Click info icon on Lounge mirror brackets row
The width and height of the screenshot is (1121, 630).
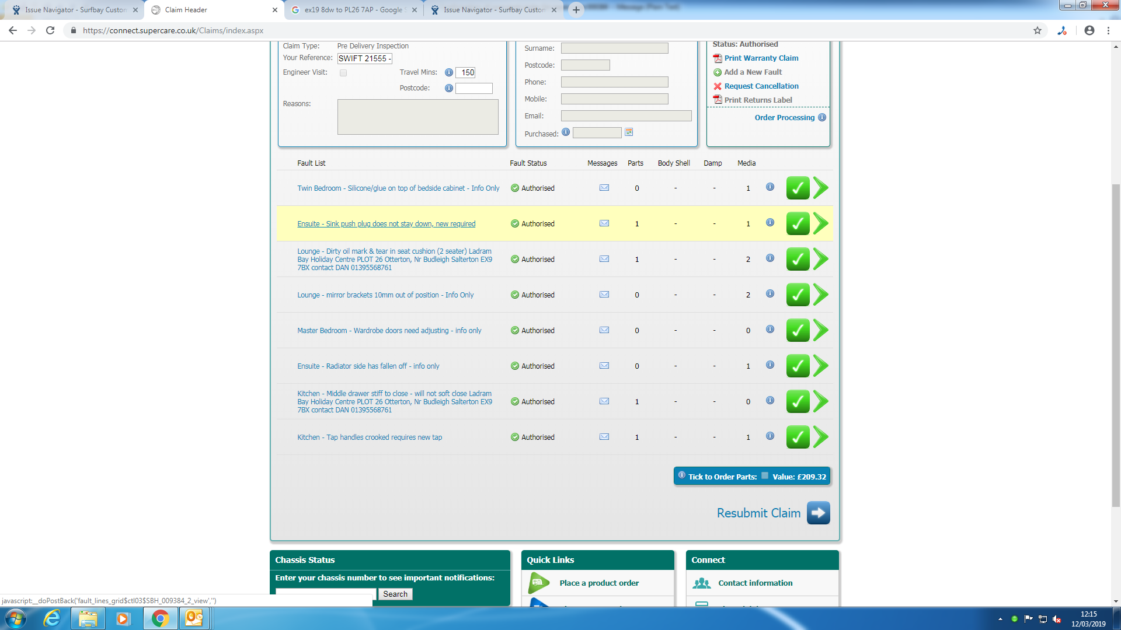pos(770,294)
